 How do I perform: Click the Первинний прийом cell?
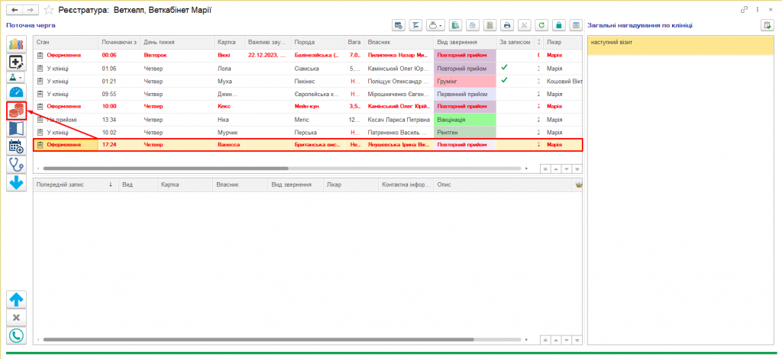click(464, 94)
